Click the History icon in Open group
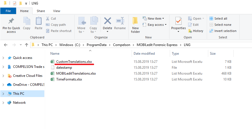Image resolution: width=252 pixels, height=129 pixels. pos(195,31)
